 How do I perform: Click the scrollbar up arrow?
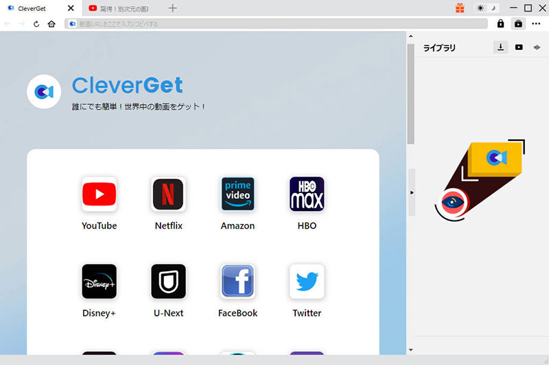410,36
